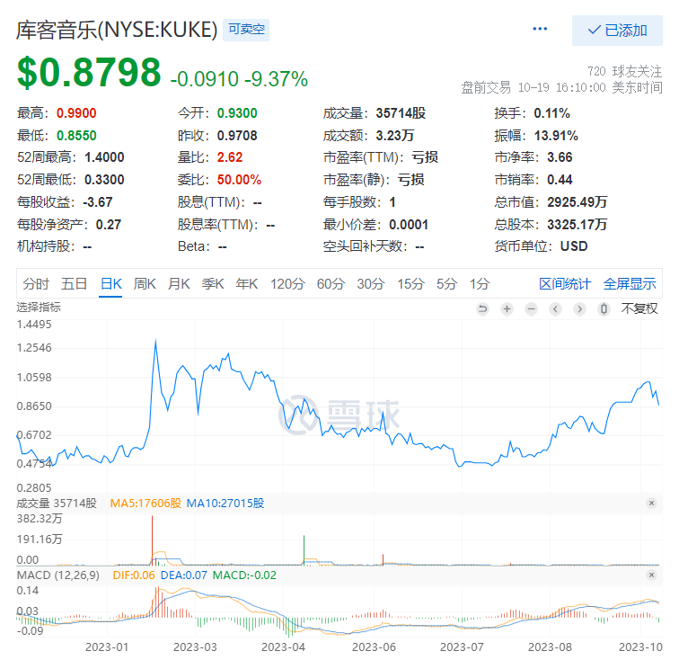Open the 选择指标 indicator selector
The width and height of the screenshot is (679, 660).
click(x=39, y=308)
